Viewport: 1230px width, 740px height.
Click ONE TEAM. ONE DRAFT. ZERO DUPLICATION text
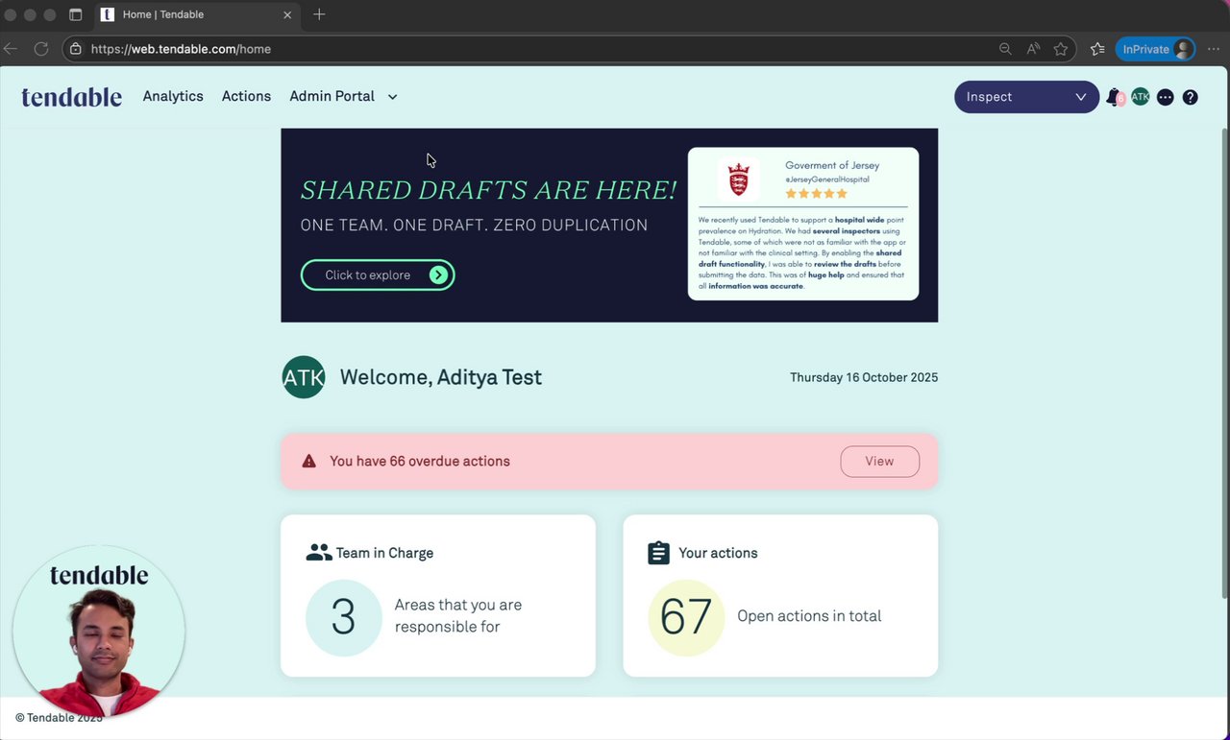tap(474, 226)
